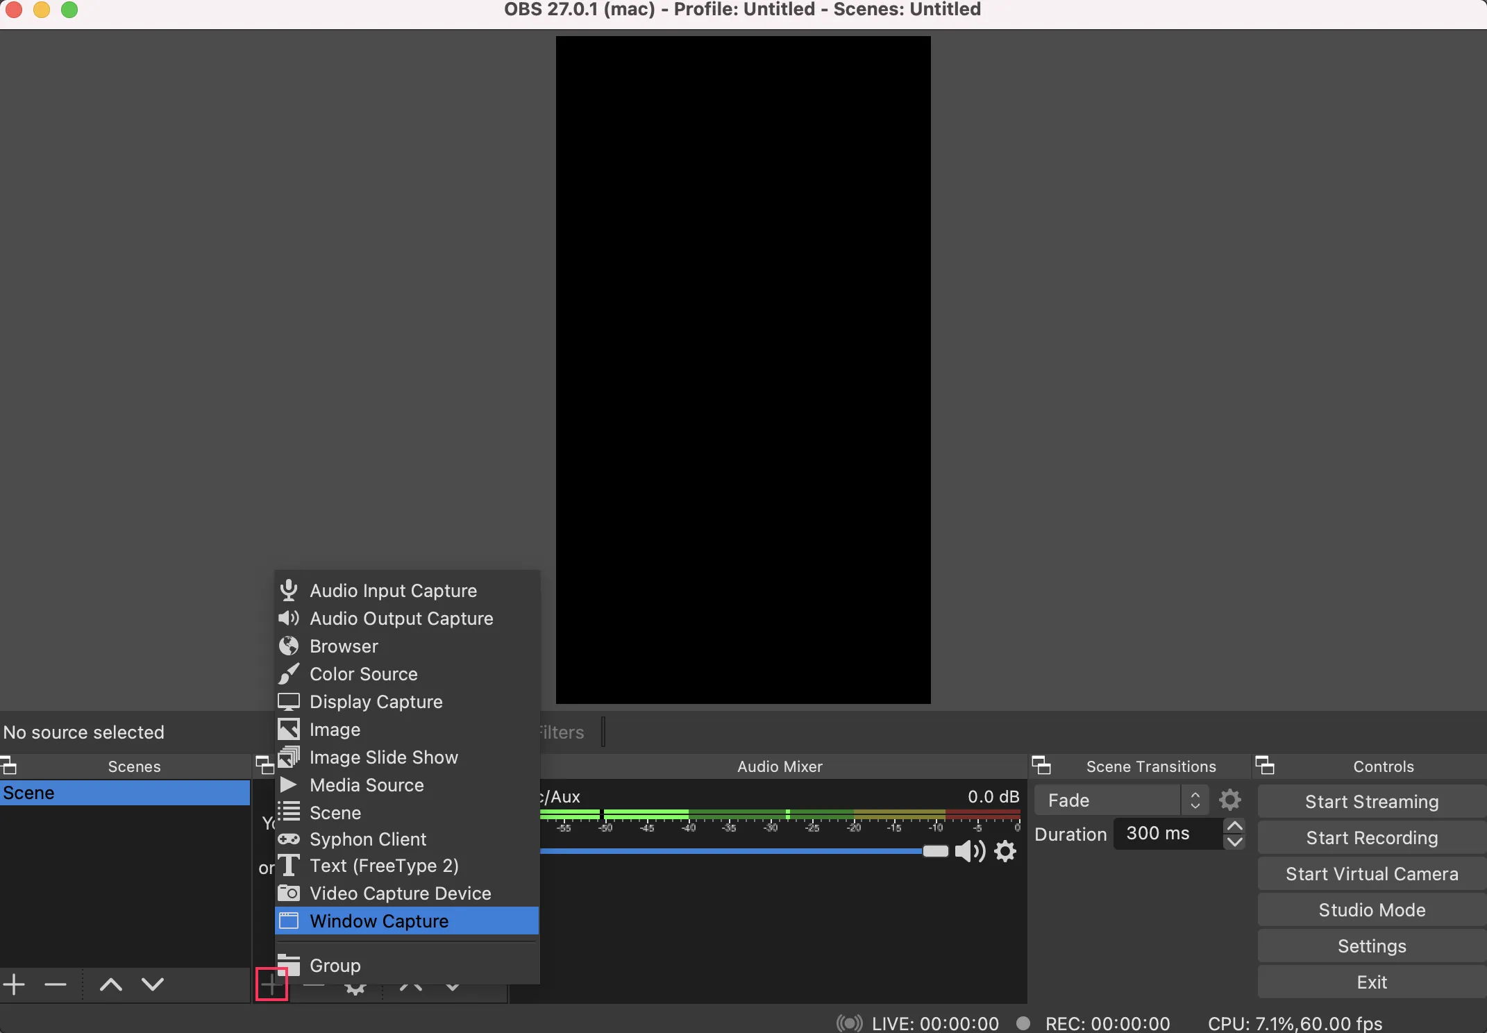
Task: Decrease transition duration with down arrow
Action: tap(1234, 842)
